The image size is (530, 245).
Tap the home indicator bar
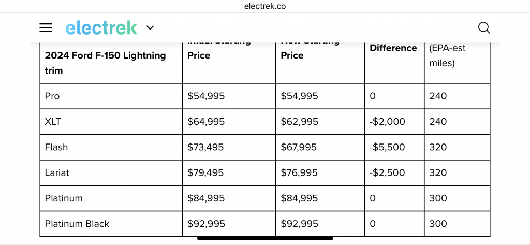click(x=265, y=238)
